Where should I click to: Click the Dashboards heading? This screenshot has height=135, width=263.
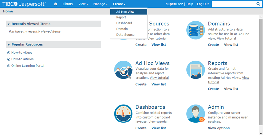tap(150, 107)
